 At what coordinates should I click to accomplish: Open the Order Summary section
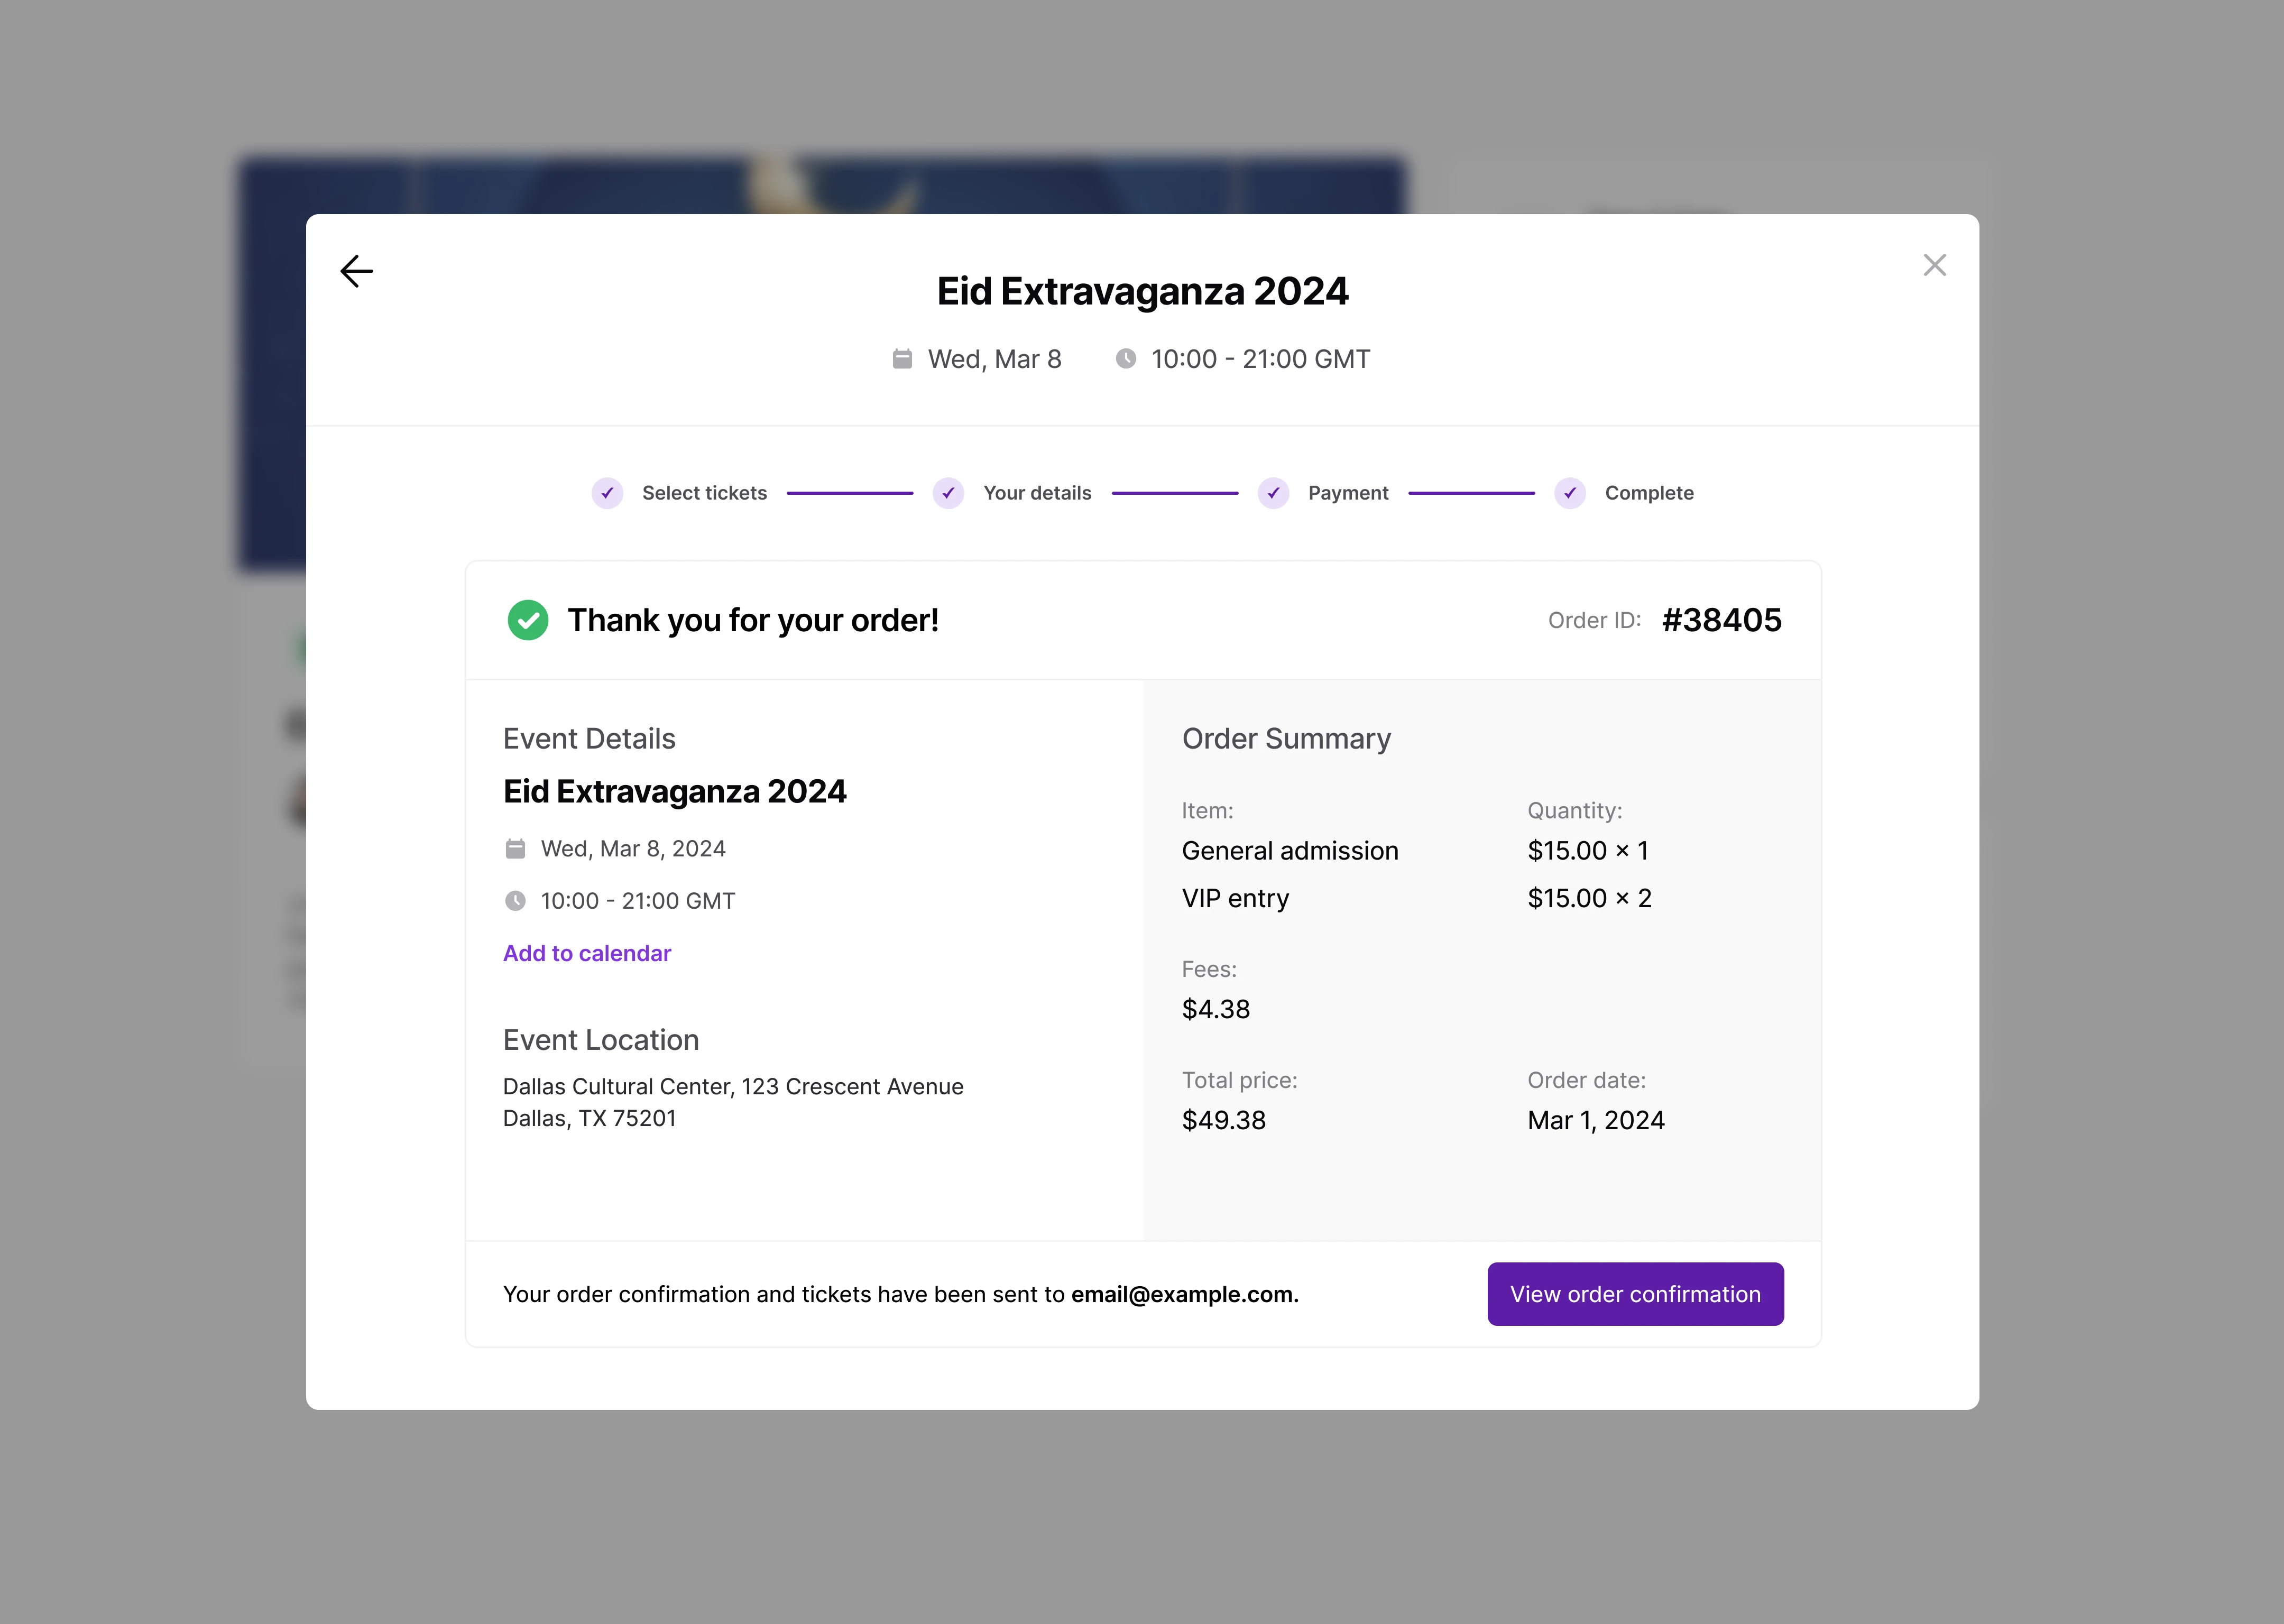tap(1287, 738)
